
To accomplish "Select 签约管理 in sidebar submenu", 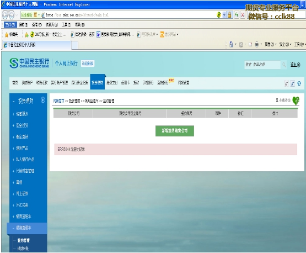I will click(x=23, y=240).
